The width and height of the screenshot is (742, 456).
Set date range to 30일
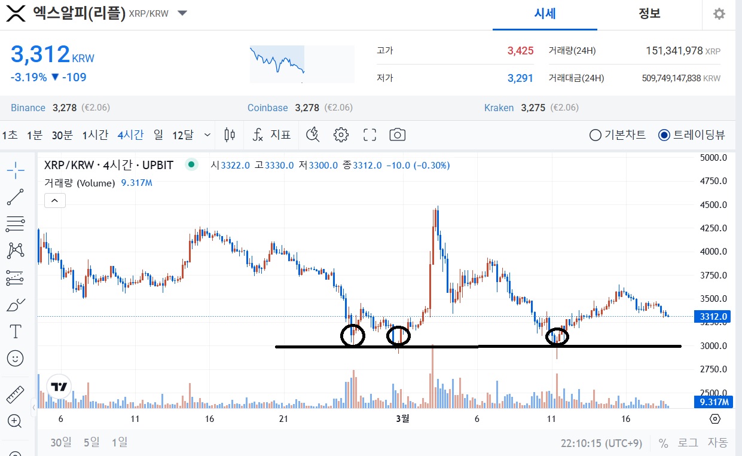tap(61, 442)
